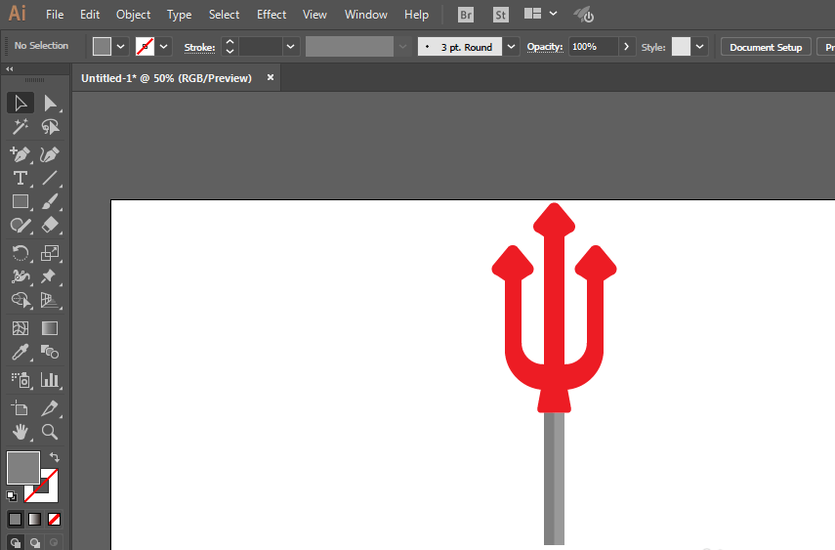The height and width of the screenshot is (550, 835).
Task: Select the Direct Selection tool
Action: [50, 103]
